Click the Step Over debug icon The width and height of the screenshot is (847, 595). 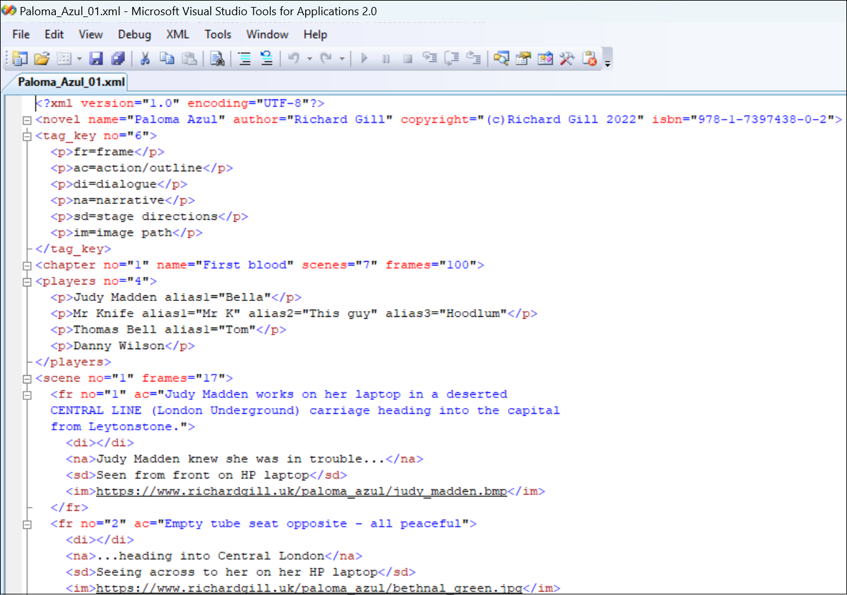click(x=452, y=58)
